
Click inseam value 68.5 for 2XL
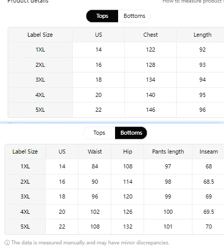point(209,182)
